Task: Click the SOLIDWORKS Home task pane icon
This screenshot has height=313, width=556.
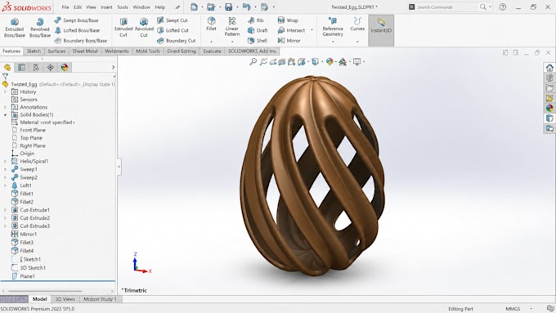Action: tap(549, 67)
